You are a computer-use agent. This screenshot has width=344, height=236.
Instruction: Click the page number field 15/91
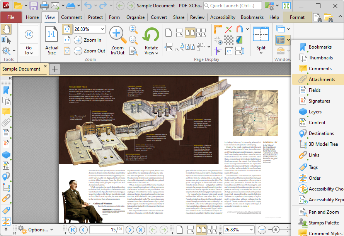[x=106, y=230]
